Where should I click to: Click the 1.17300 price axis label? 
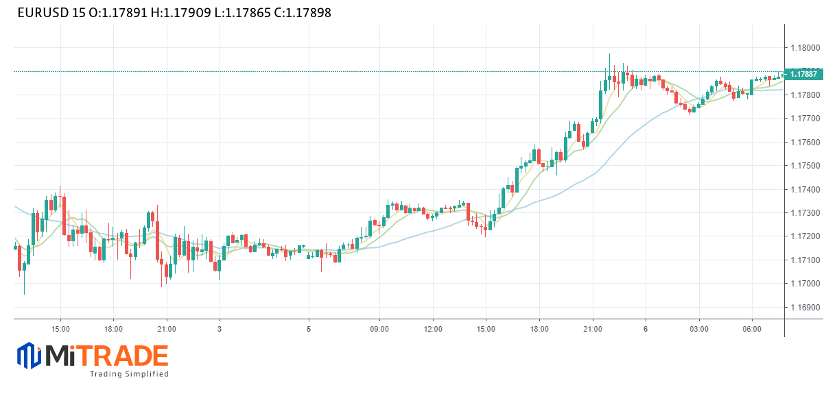coord(803,213)
